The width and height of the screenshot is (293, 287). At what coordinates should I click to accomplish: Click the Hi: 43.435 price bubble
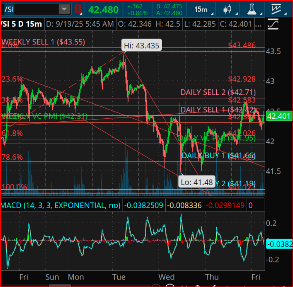(x=141, y=45)
